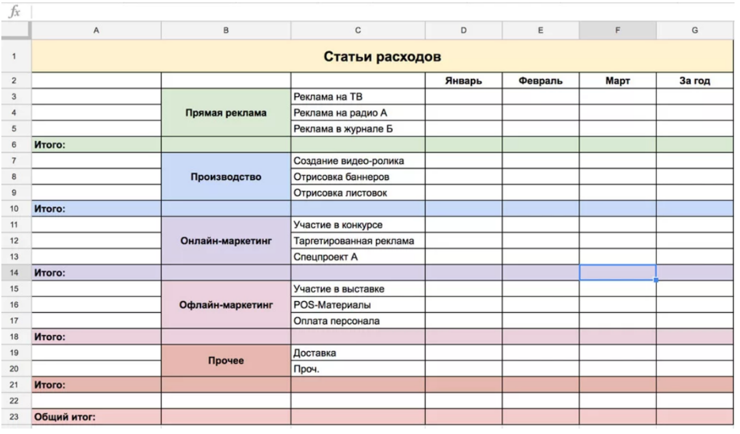Select the 'Проч.' cell
Image resolution: width=740 pixels, height=434 pixels.
pos(358,369)
